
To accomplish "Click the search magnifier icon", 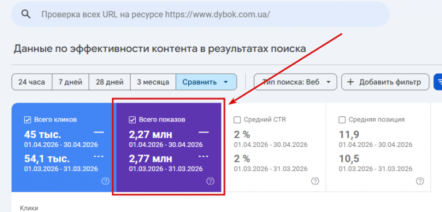I will [x=26, y=14].
